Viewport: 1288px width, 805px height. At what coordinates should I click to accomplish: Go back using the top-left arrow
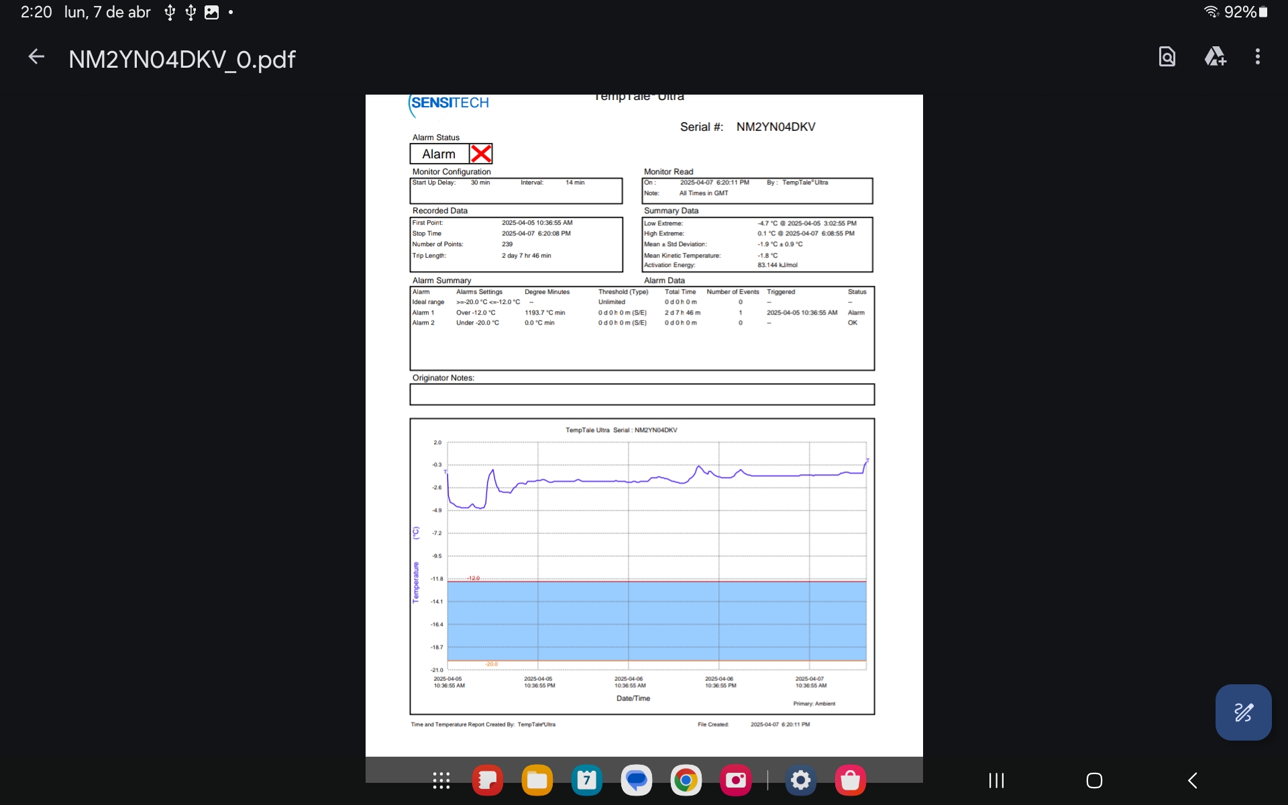36,58
